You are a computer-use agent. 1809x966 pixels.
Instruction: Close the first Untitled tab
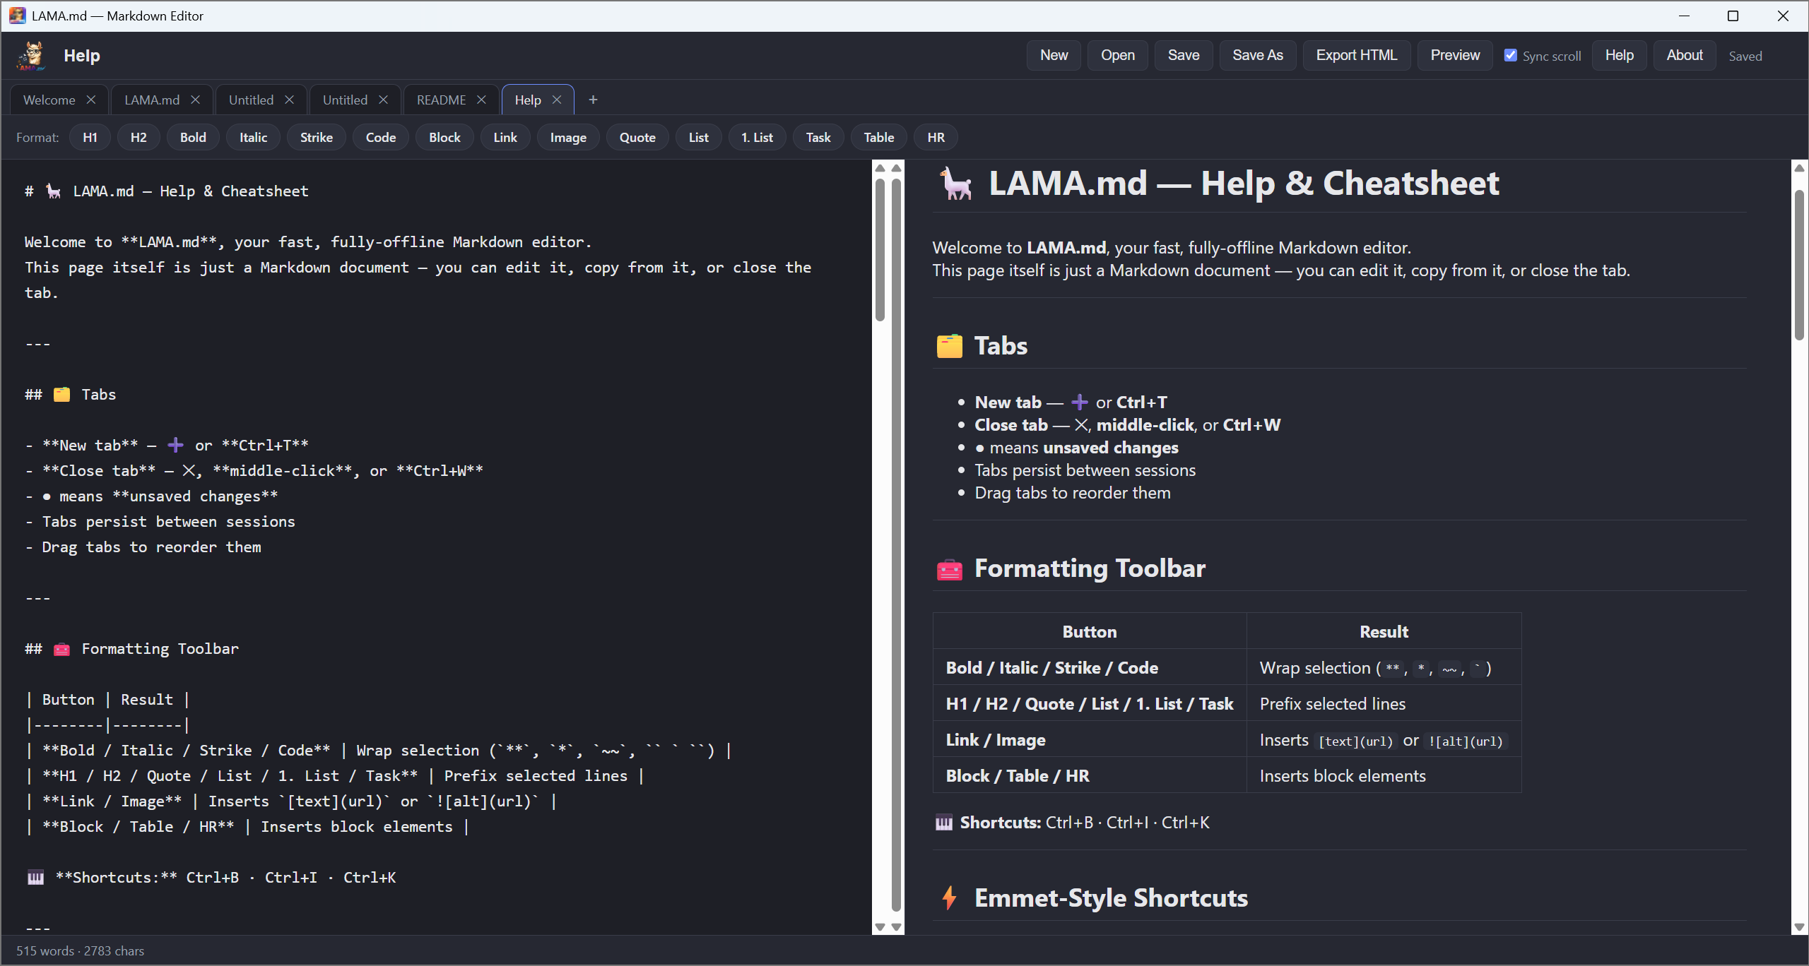(x=289, y=100)
